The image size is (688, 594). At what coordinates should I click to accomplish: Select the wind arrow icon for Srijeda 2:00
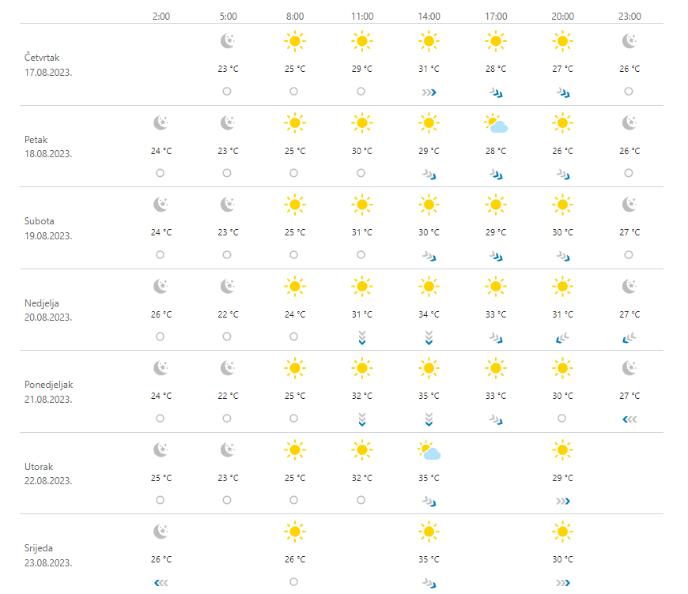click(161, 582)
